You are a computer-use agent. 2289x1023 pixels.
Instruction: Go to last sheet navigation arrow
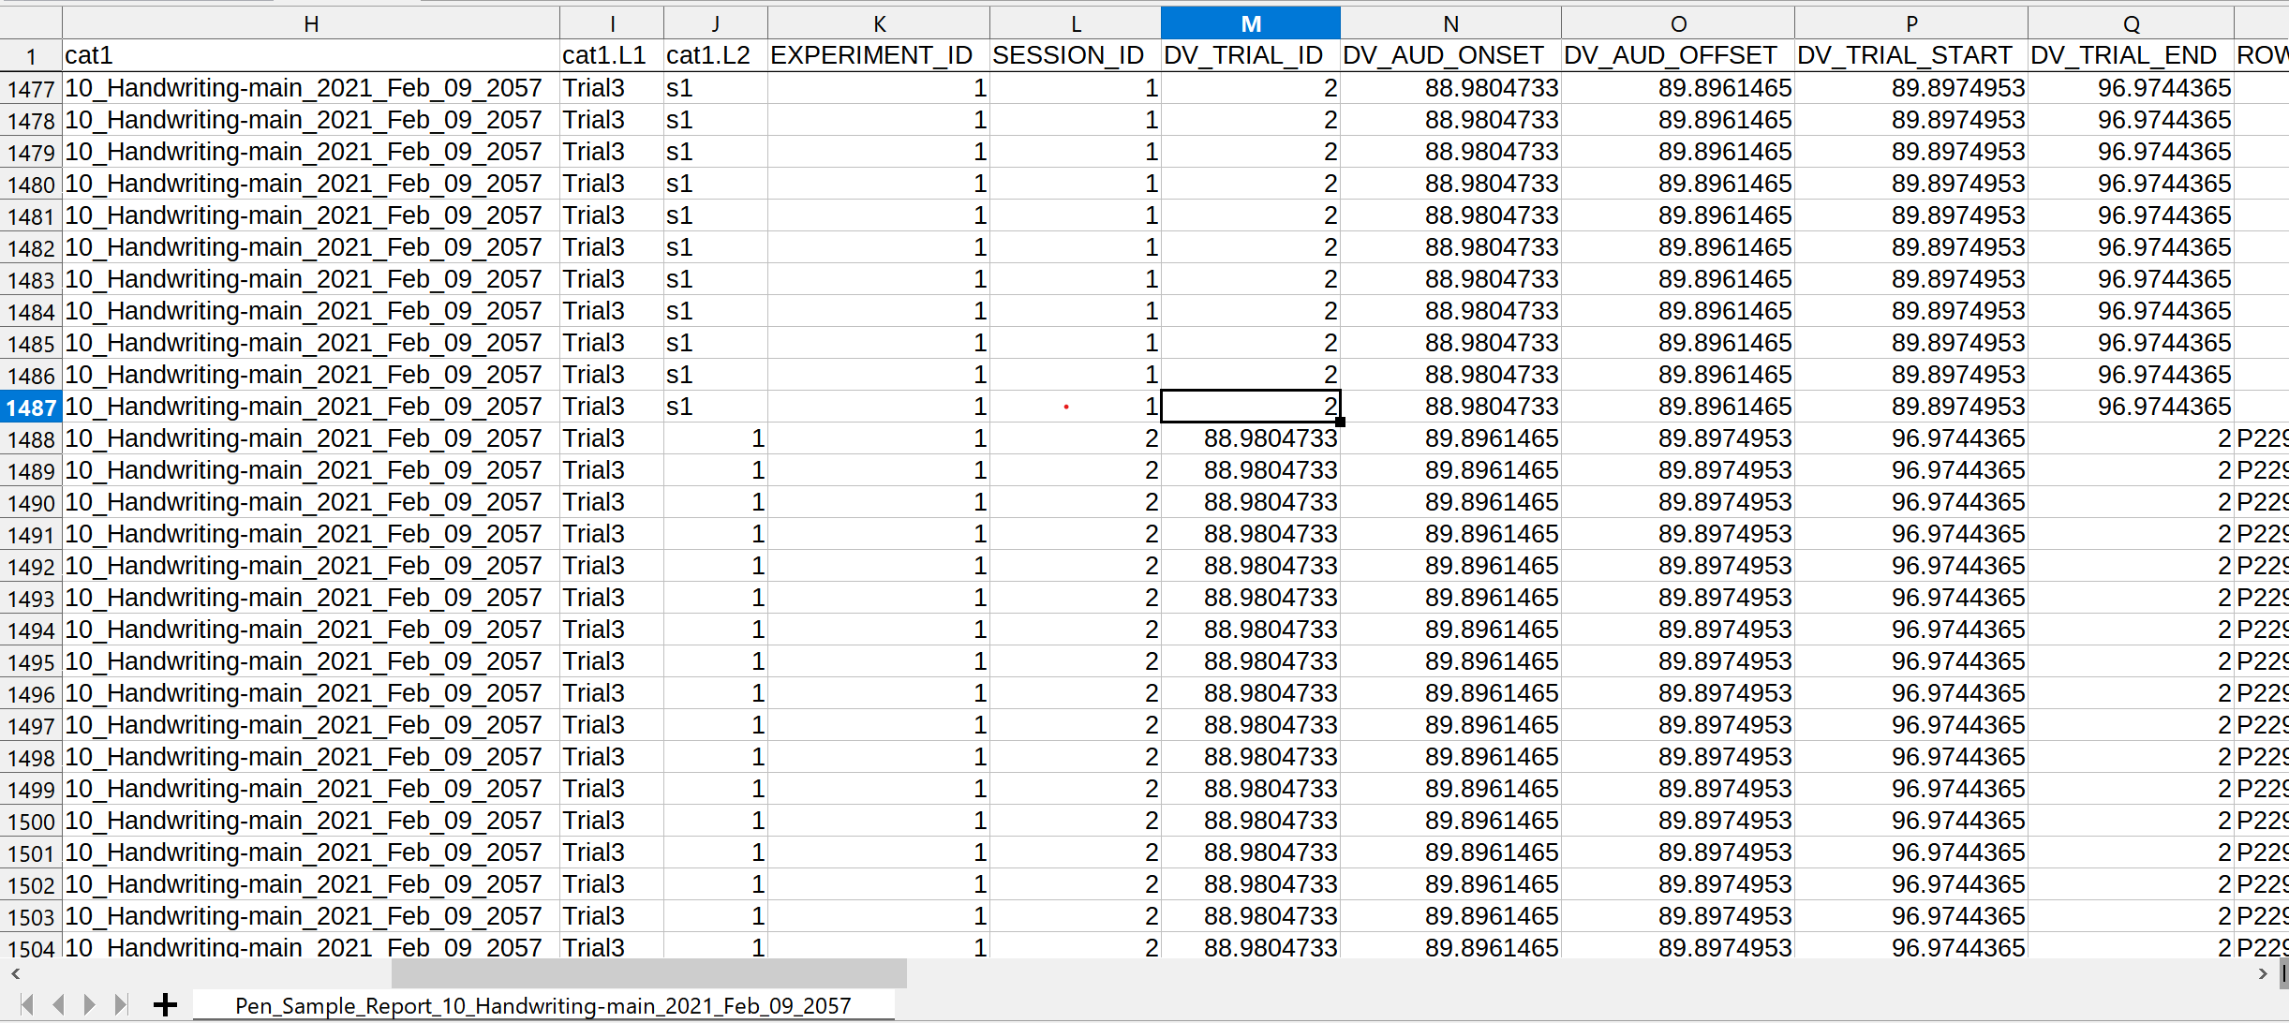(x=120, y=1005)
